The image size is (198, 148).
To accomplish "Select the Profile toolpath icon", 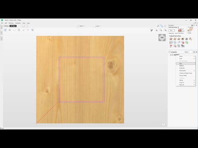I will tap(171, 39).
